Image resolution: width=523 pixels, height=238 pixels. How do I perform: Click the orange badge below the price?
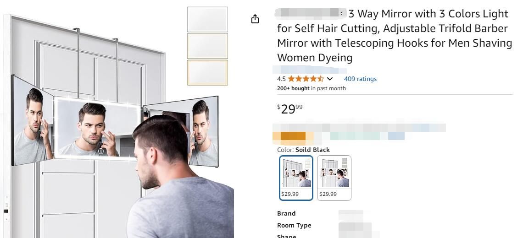click(293, 136)
